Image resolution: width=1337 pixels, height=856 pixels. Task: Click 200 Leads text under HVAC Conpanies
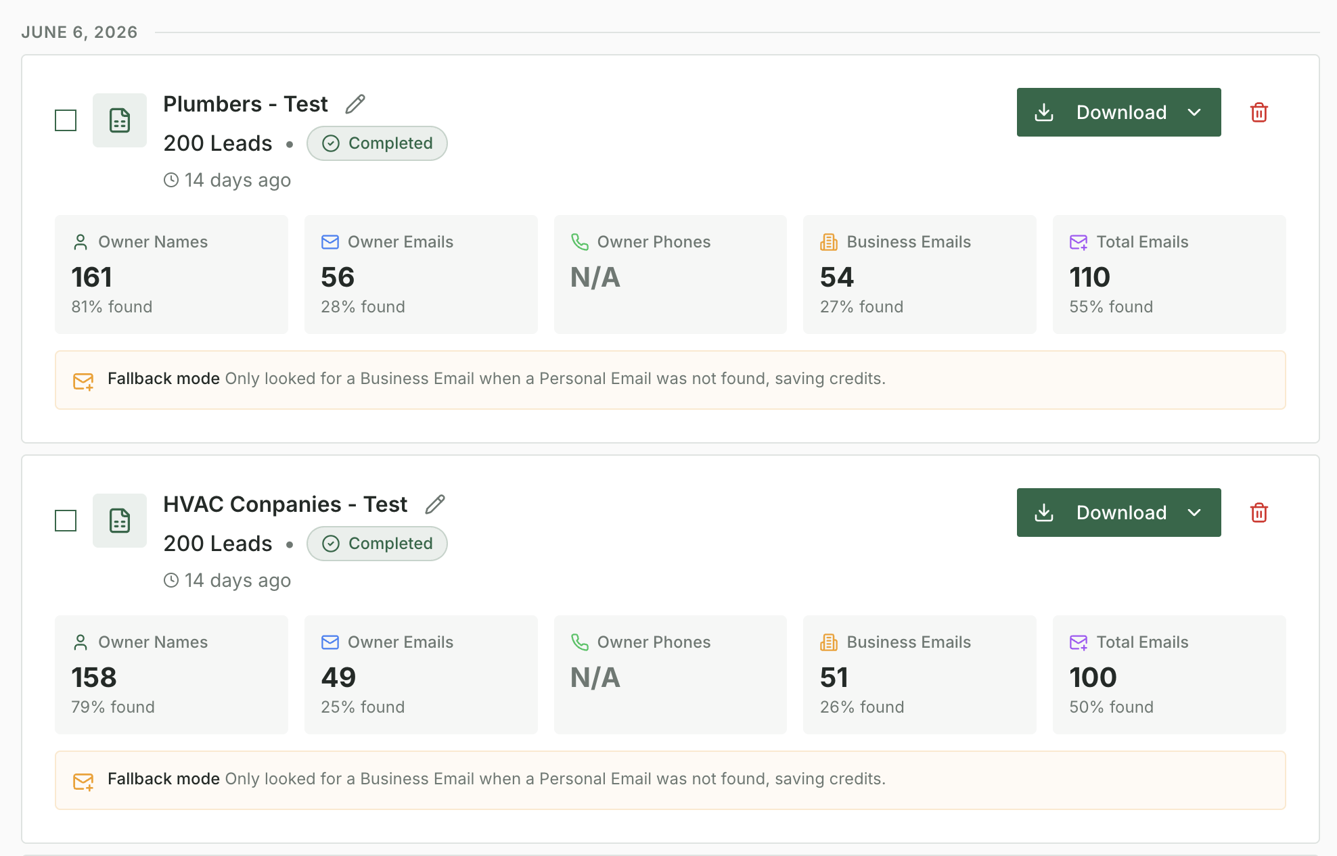[x=218, y=544]
